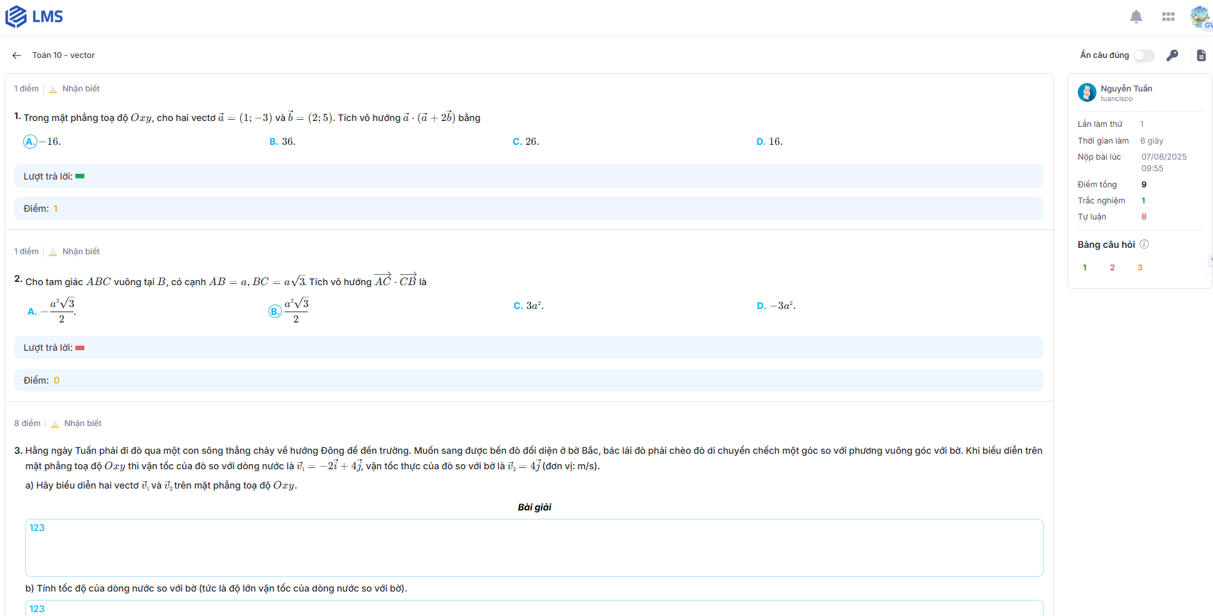Click the answer box for part a

534,547
